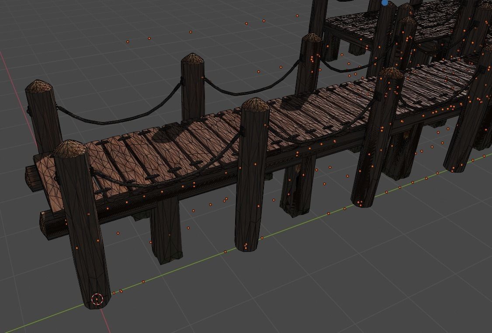Screen dimensions: 492x333
Task: Click the blue gizmo dot atop the tallest post
Action: tap(385, 3)
